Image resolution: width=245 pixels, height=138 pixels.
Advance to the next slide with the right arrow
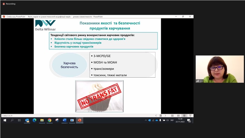coord(165,116)
